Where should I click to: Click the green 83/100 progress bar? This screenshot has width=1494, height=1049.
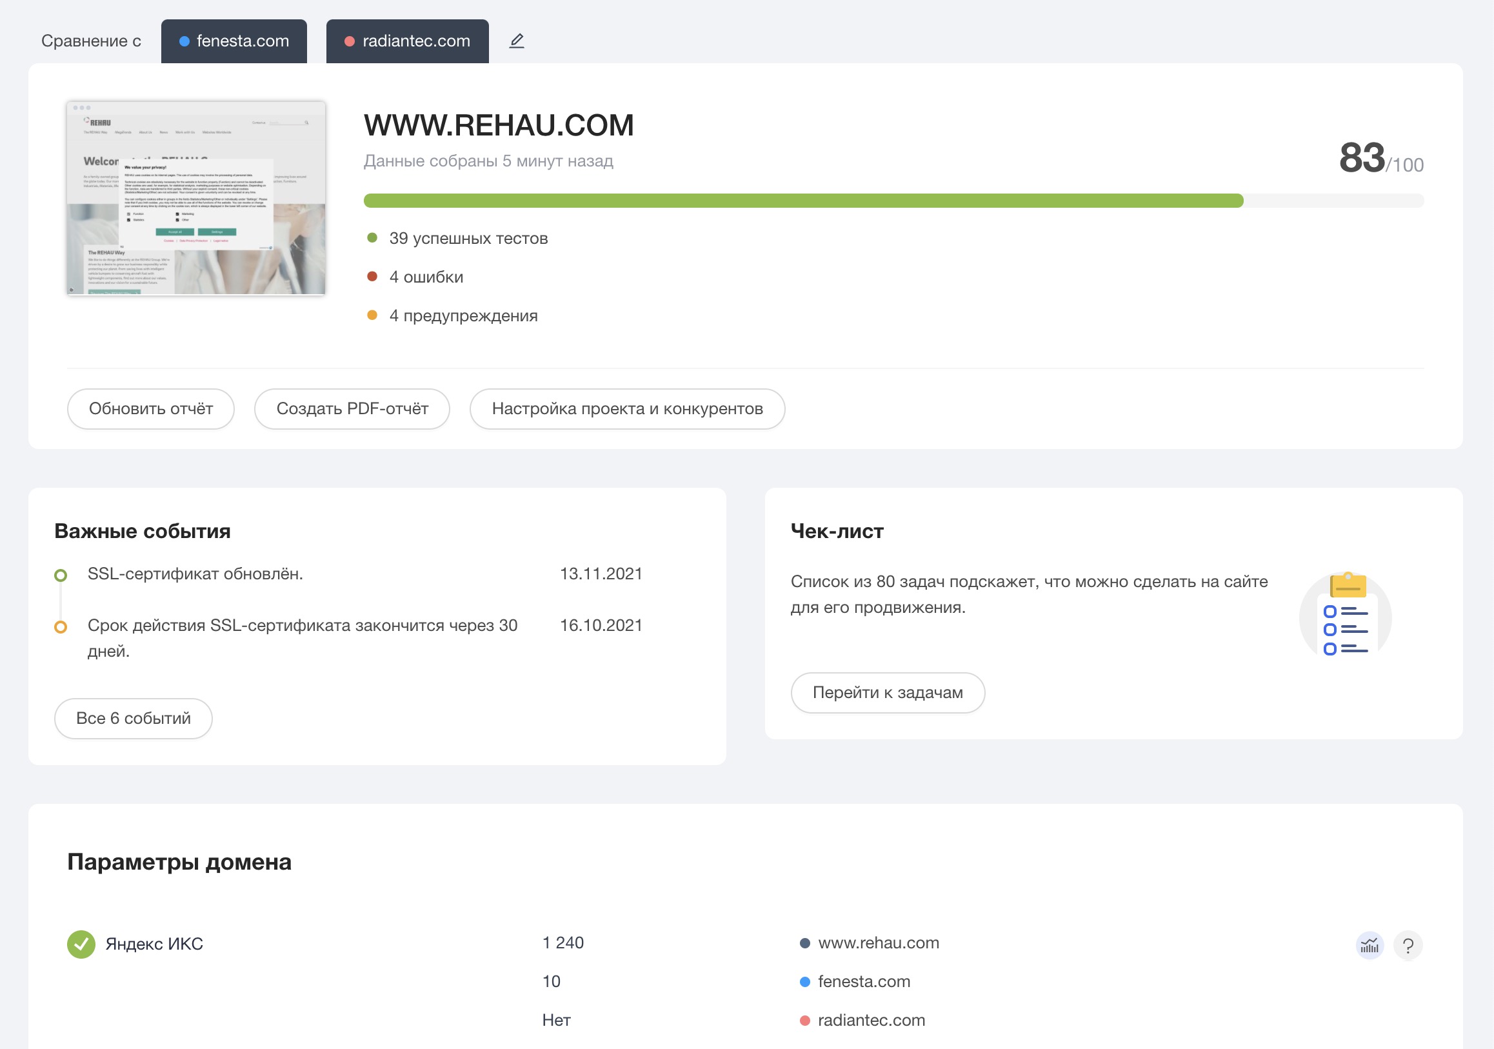tap(781, 199)
